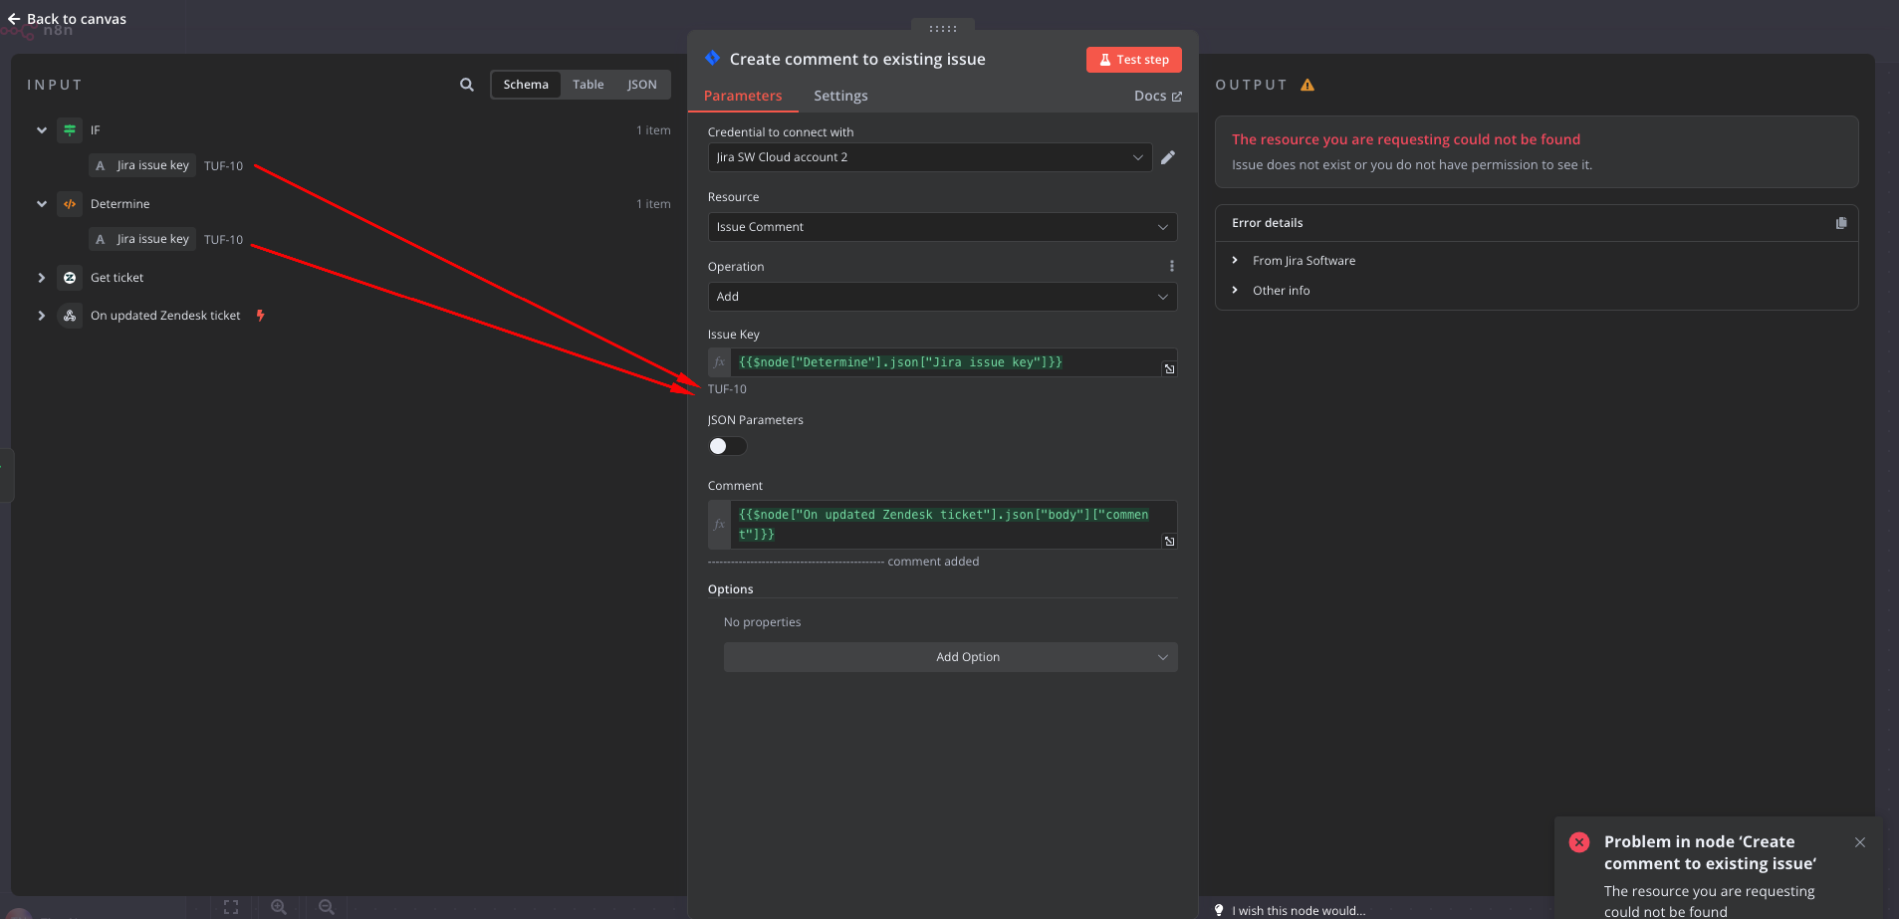Click Jira issue key pill under Determine
This screenshot has height=919, width=1899.
[x=142, y=240]
